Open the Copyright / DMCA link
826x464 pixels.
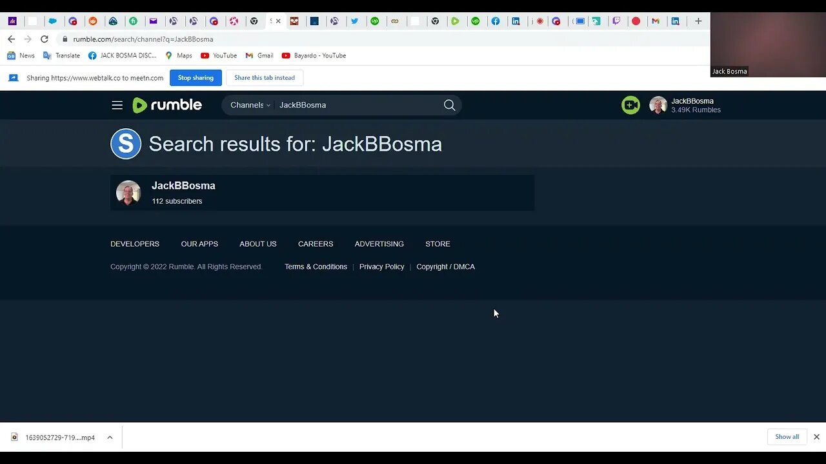point(445,267)
